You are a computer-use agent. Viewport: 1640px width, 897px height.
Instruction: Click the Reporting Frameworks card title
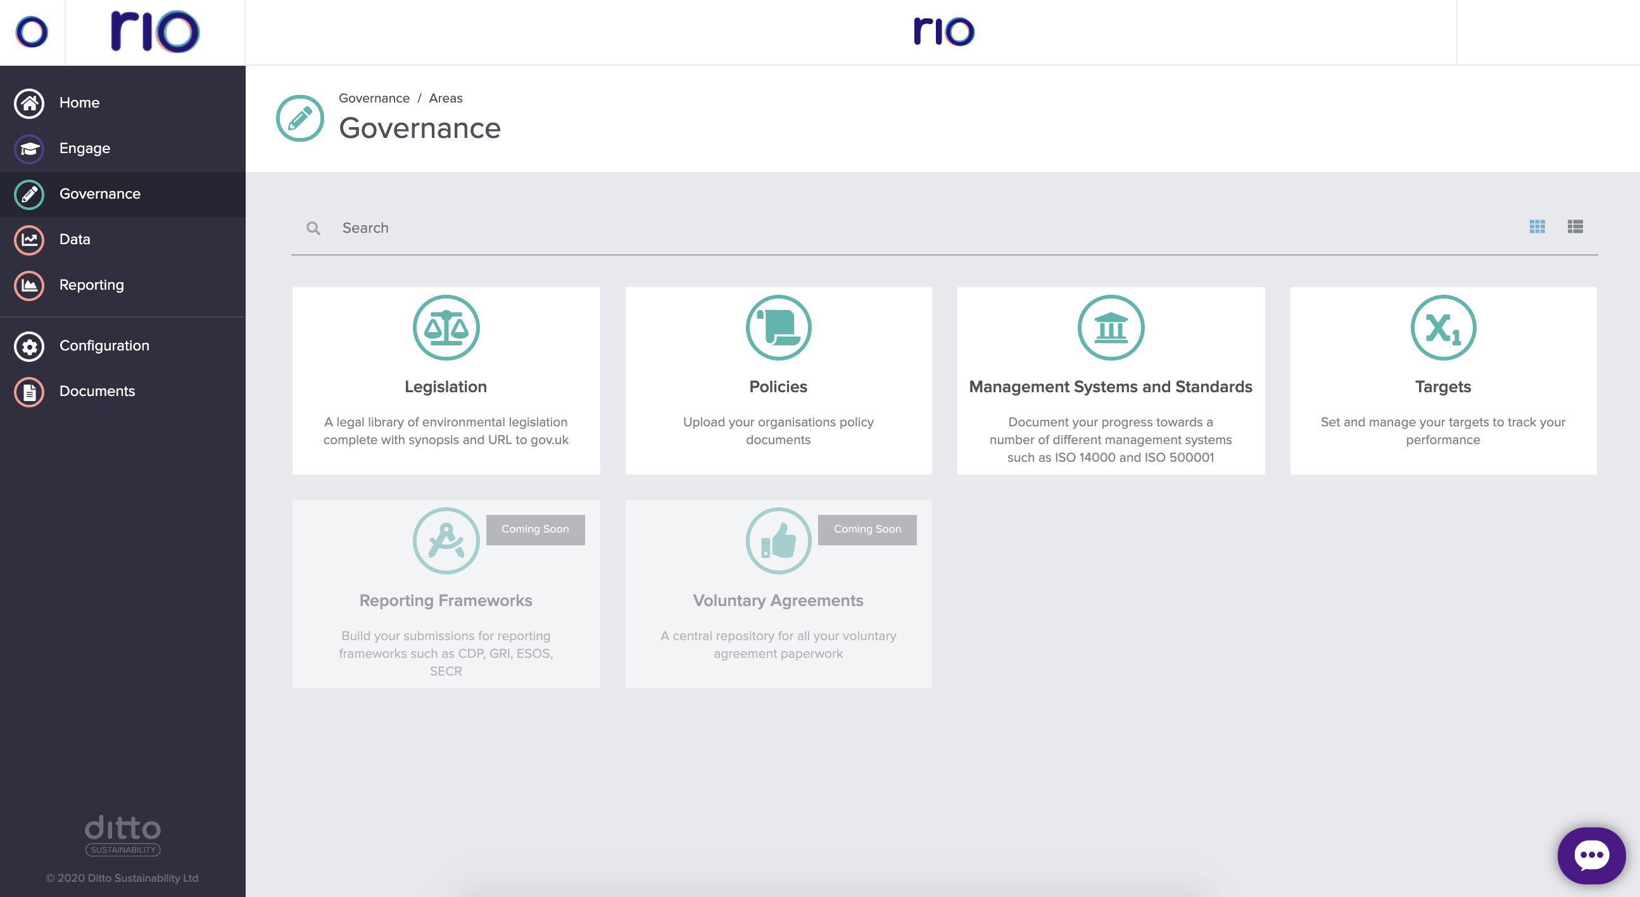point(446,600)
